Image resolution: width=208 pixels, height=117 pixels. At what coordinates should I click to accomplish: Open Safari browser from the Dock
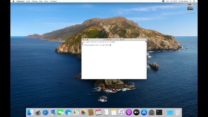45,112
